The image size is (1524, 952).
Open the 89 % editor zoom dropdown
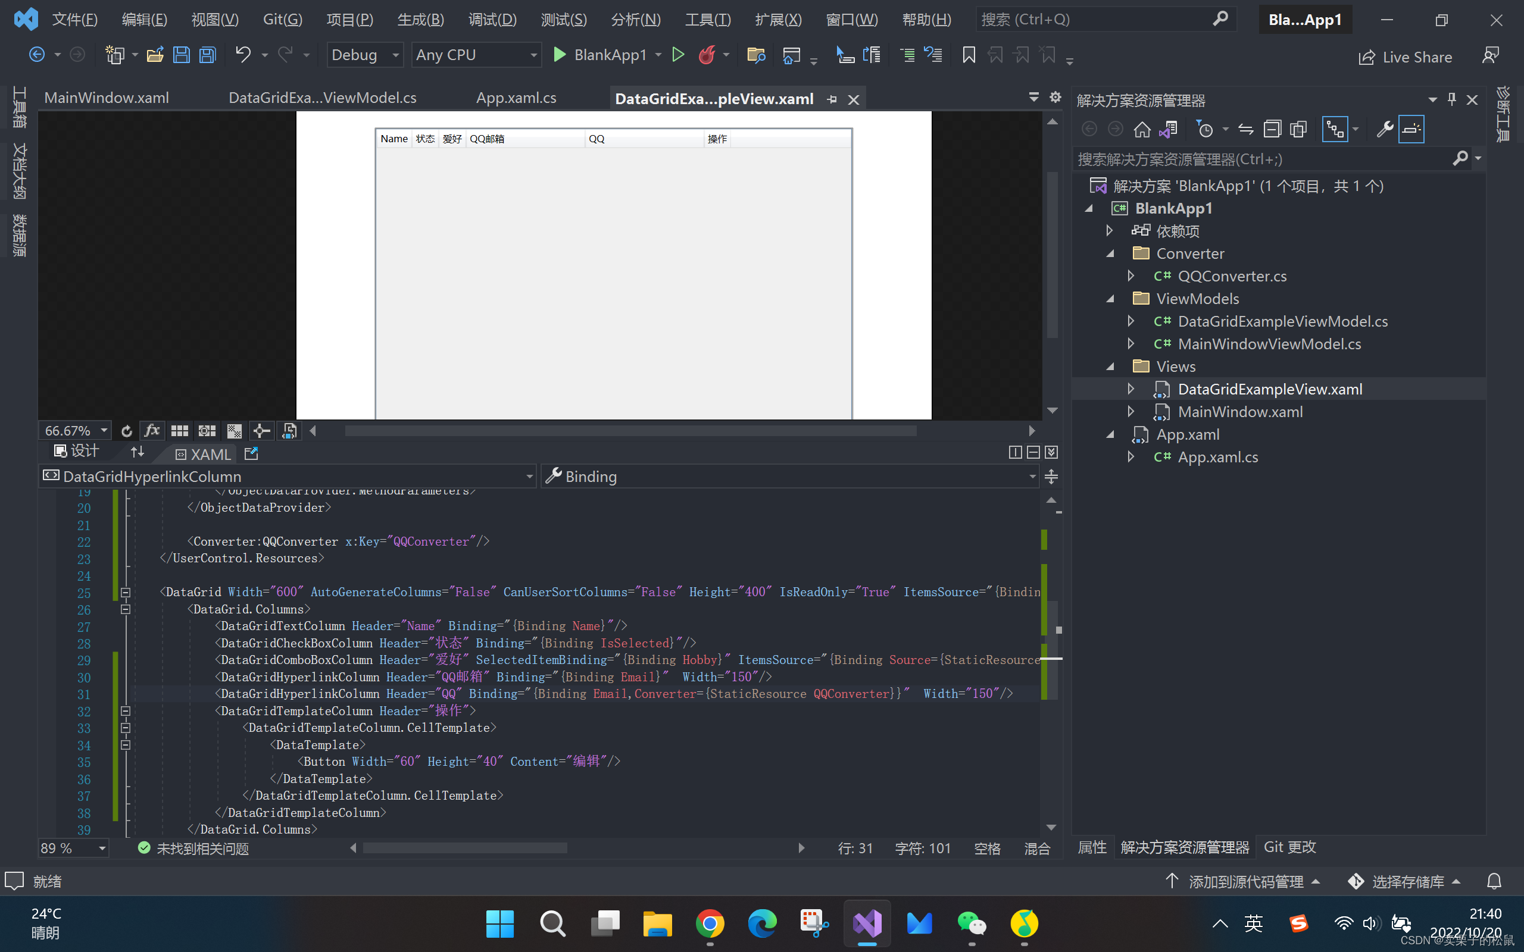[74, 848]
